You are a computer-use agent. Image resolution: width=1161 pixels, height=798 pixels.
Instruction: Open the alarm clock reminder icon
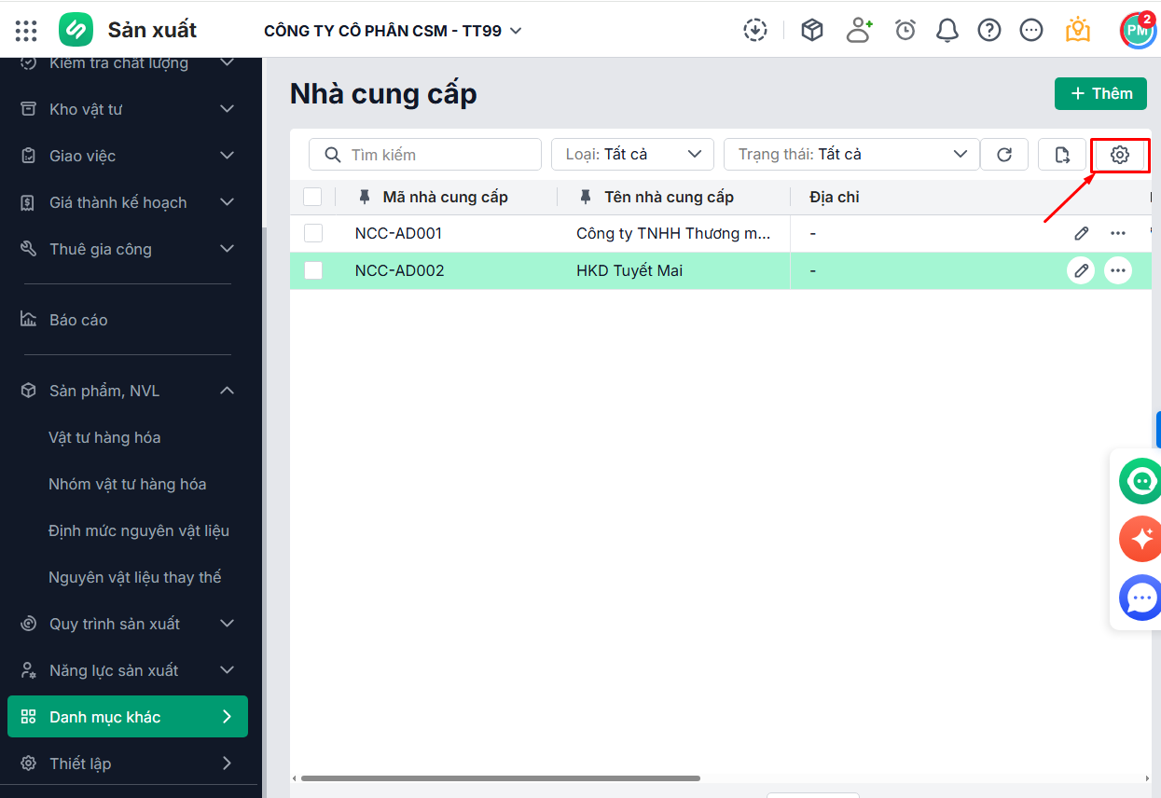tap(905, 30)
